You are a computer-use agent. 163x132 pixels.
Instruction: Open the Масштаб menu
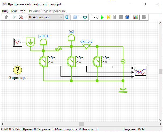pyautogui.click(x=18, y=11)
